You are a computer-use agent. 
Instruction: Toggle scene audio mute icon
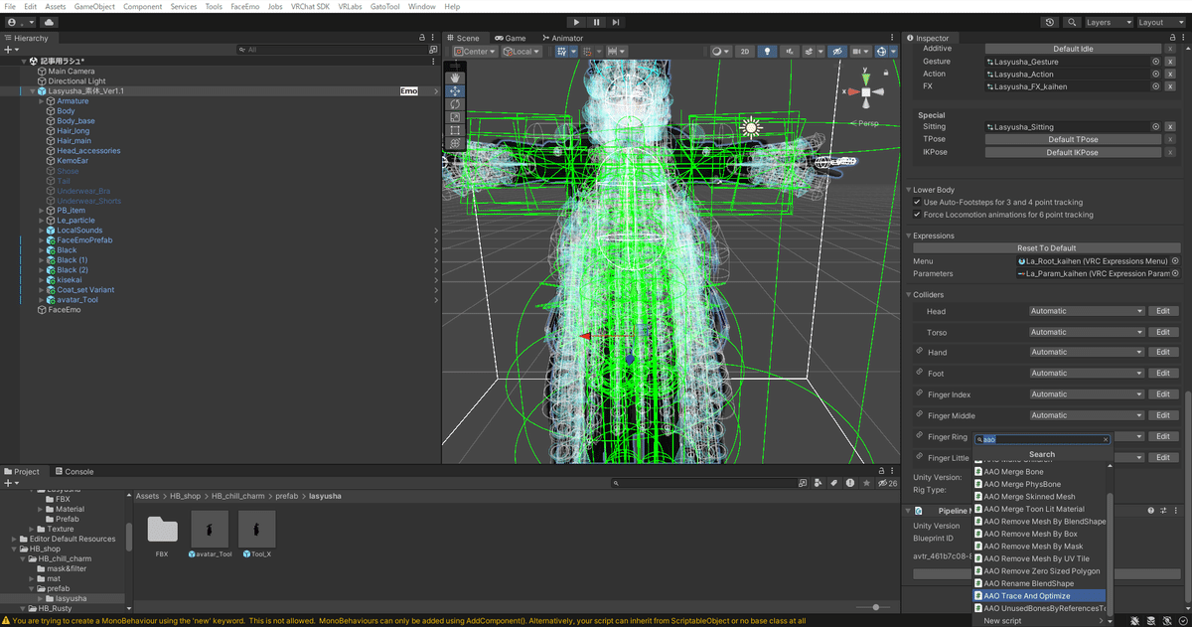[x=791, y=52]
